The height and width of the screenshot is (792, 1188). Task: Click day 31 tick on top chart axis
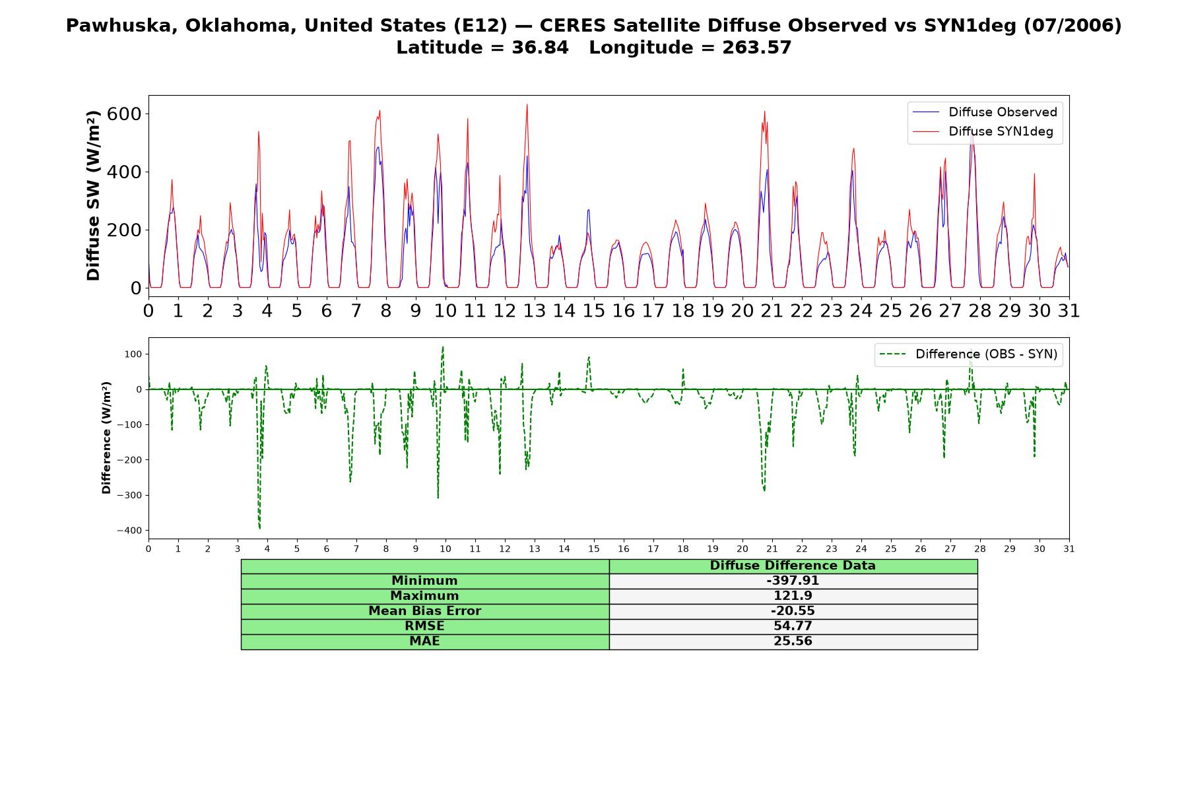coord(1069,311)
